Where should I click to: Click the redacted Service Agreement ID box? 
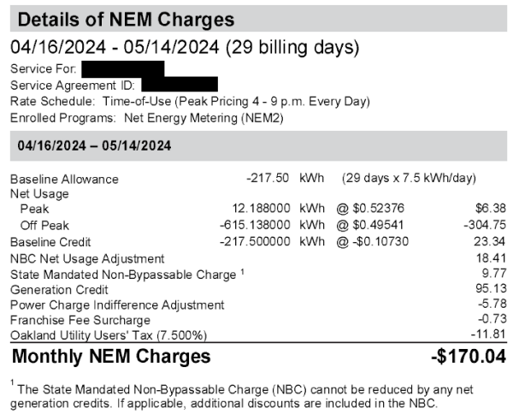[180, 84]
